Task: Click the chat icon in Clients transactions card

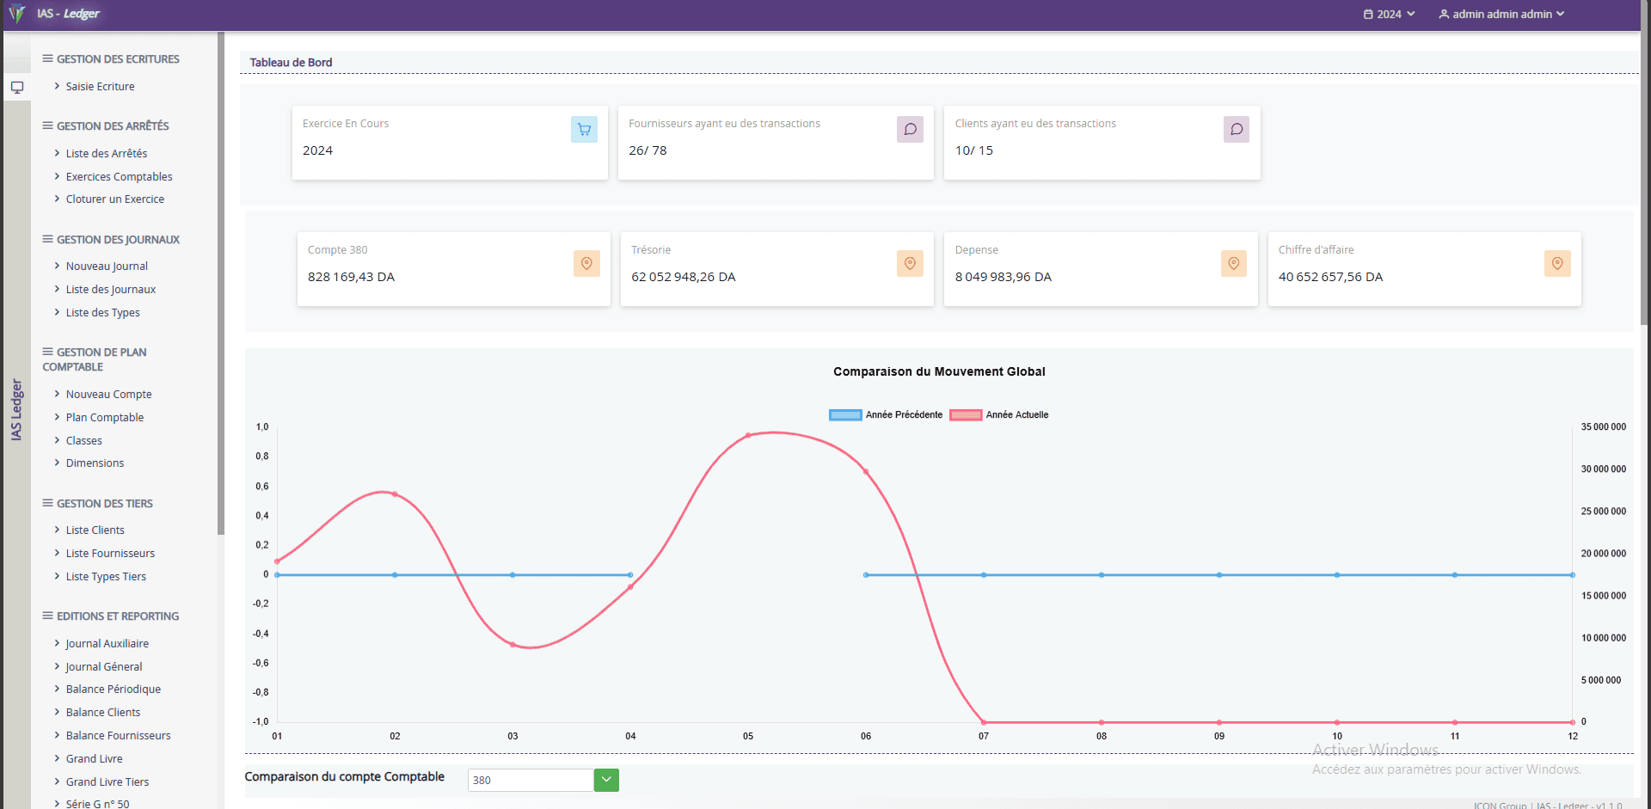Action: point(1236,130)
